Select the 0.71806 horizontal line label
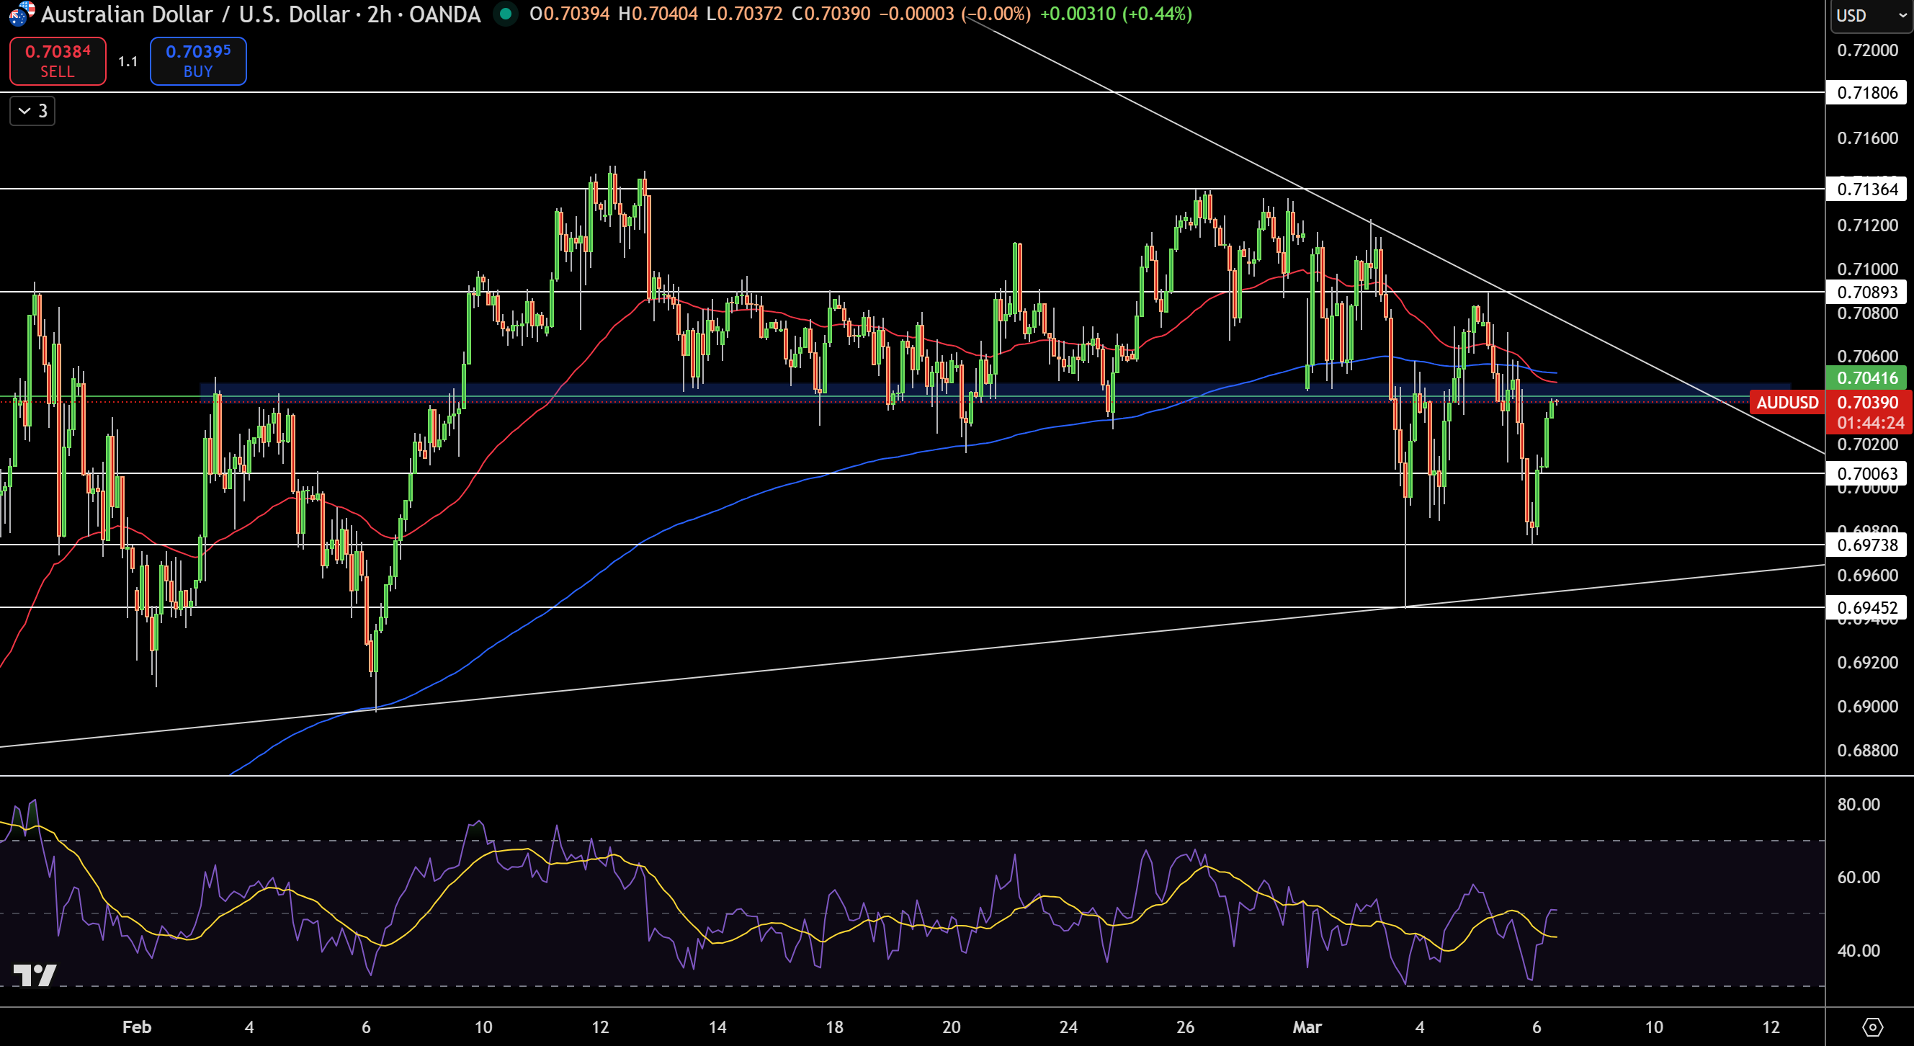1914x1046 pixels. [x=1867, y=92]
